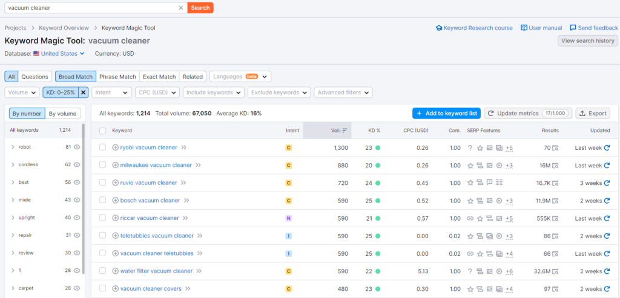This screenshot has height=298, width=620.
Task: Show +5 more SERP features for ryobi
Action: point(509,148)
